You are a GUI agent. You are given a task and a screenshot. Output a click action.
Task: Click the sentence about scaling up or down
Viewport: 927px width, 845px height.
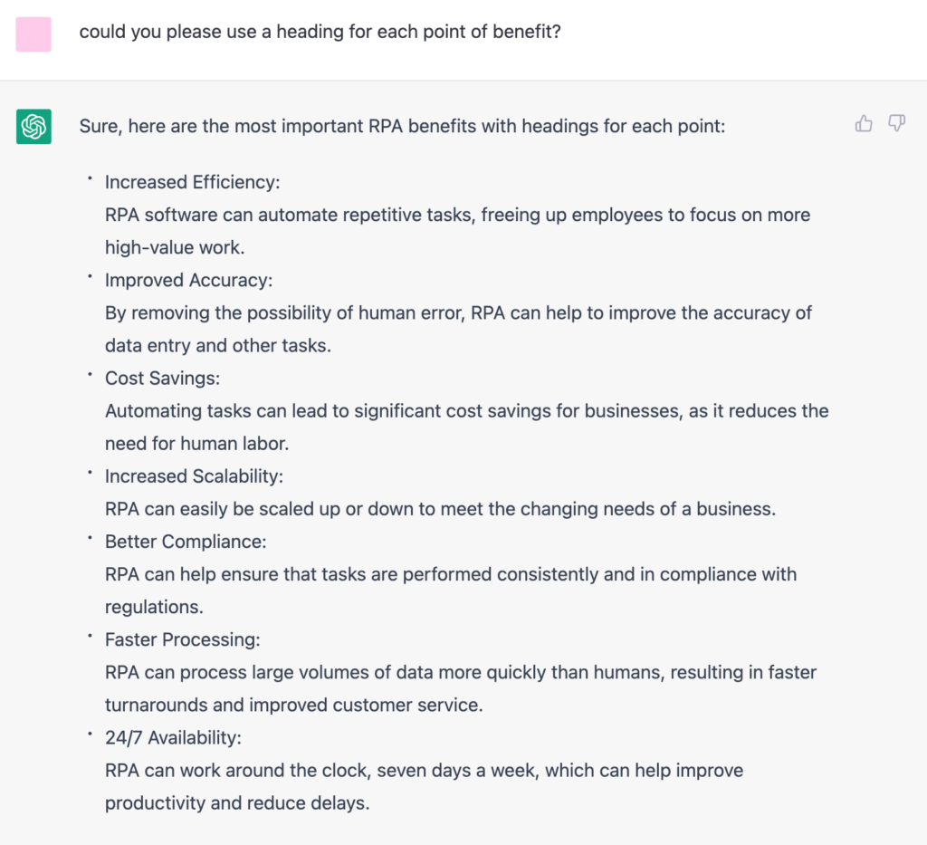(440, 508)
